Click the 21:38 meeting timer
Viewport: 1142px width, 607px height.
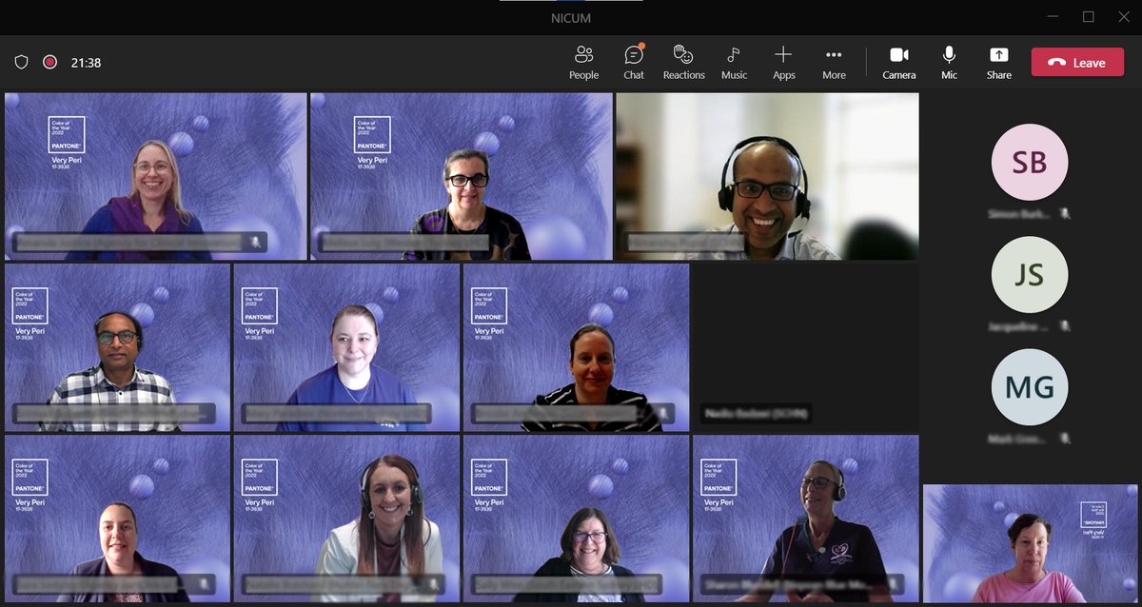(86, 63)
